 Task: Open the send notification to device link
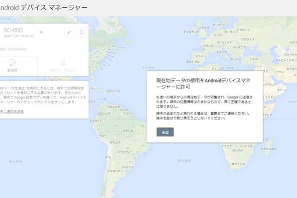tap(12, 111)
